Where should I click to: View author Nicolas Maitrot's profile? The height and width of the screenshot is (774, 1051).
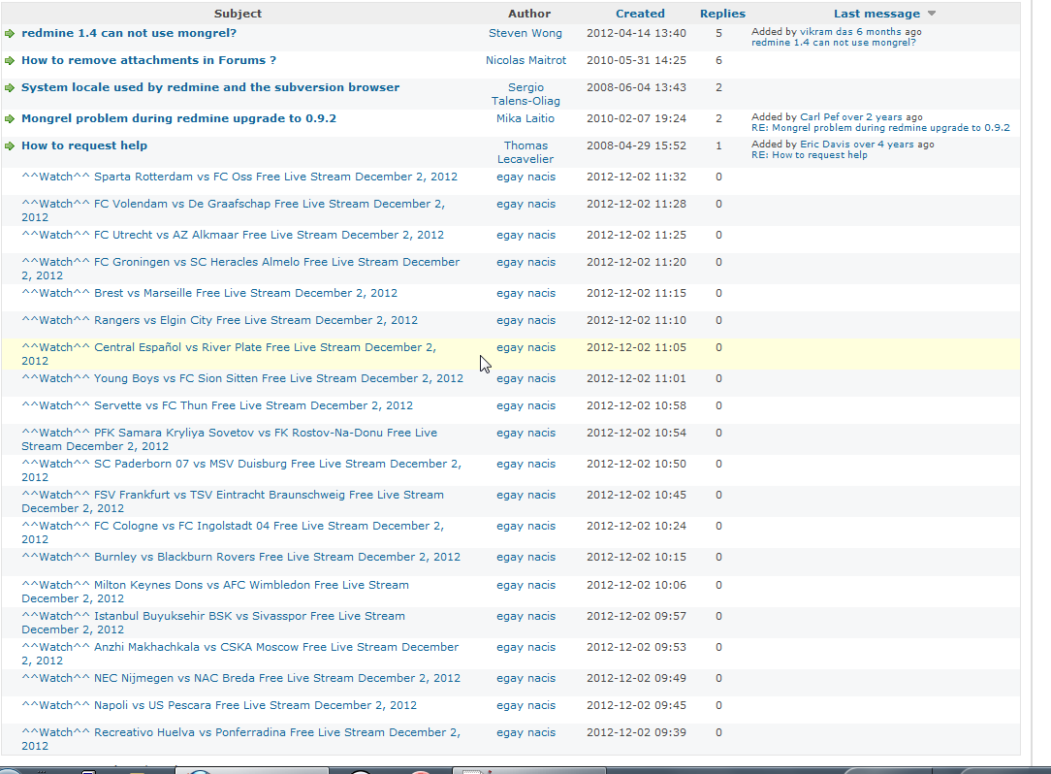pyautogui.click(x=525, y=60)
